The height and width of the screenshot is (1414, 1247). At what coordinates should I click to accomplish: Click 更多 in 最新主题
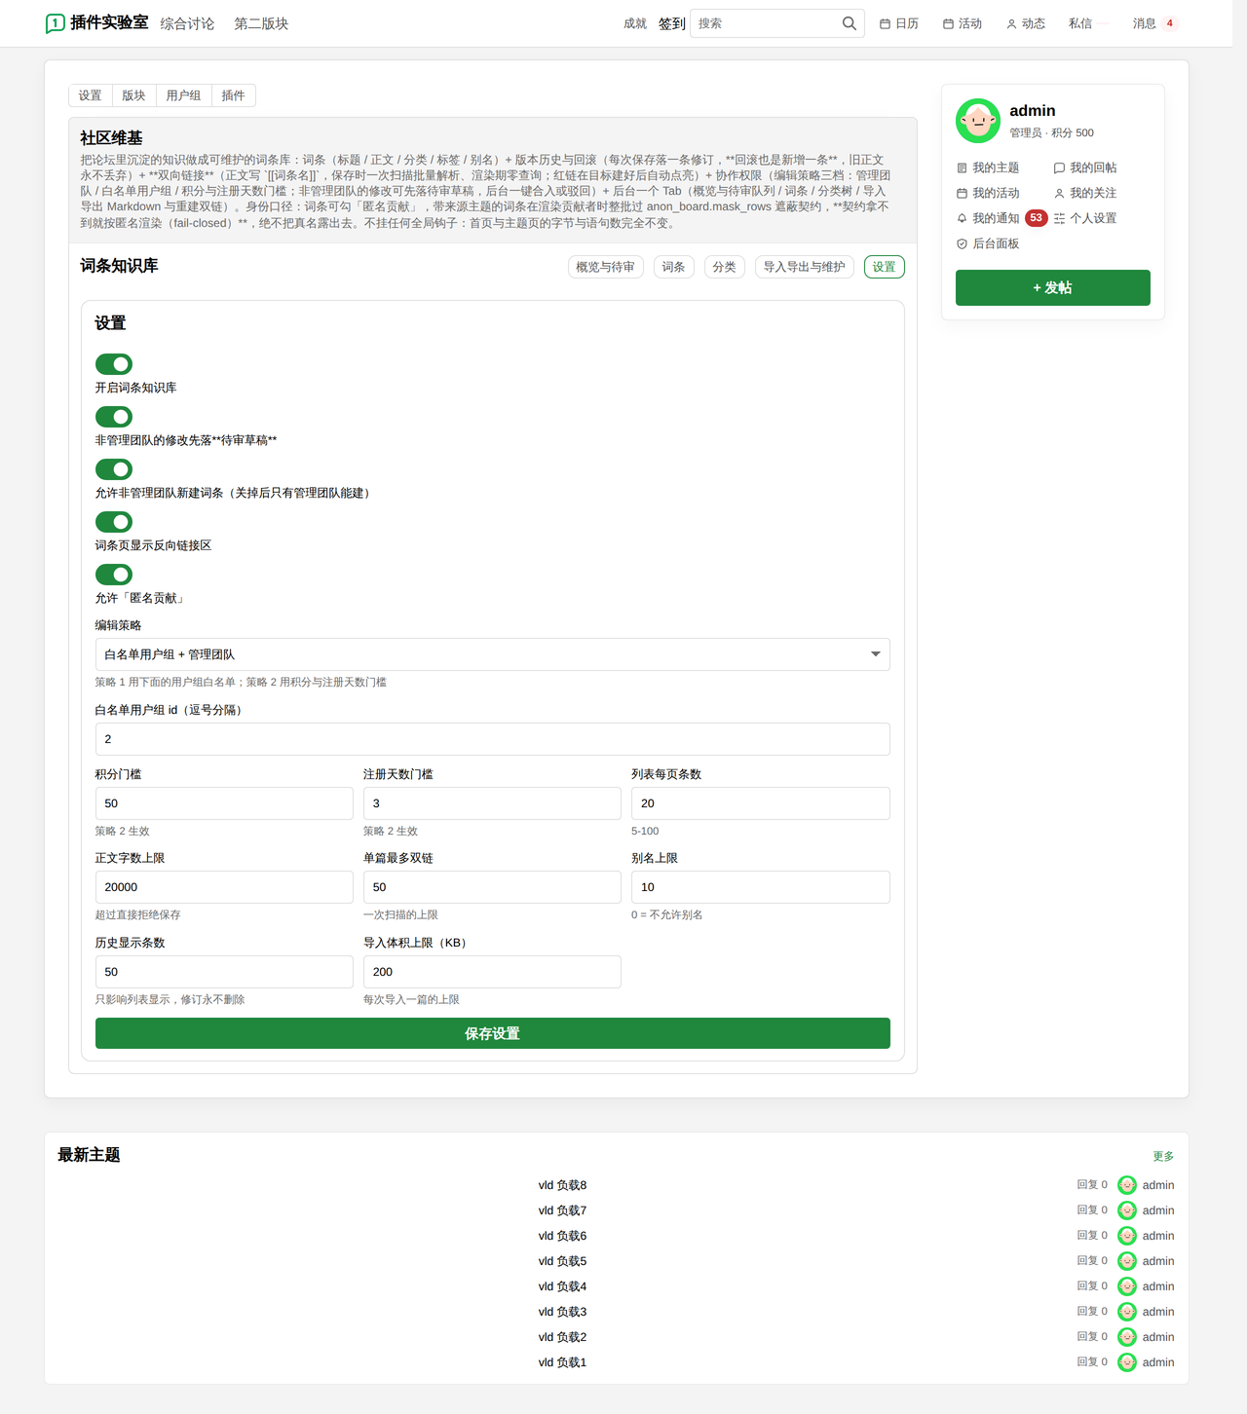[1163, 1156]
